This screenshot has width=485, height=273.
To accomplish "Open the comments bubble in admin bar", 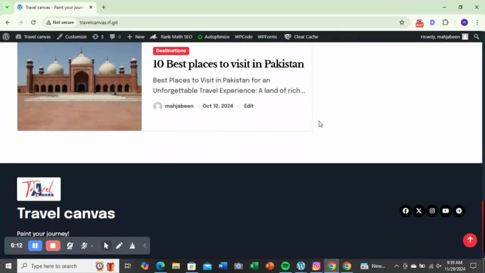I will point(115,36).
